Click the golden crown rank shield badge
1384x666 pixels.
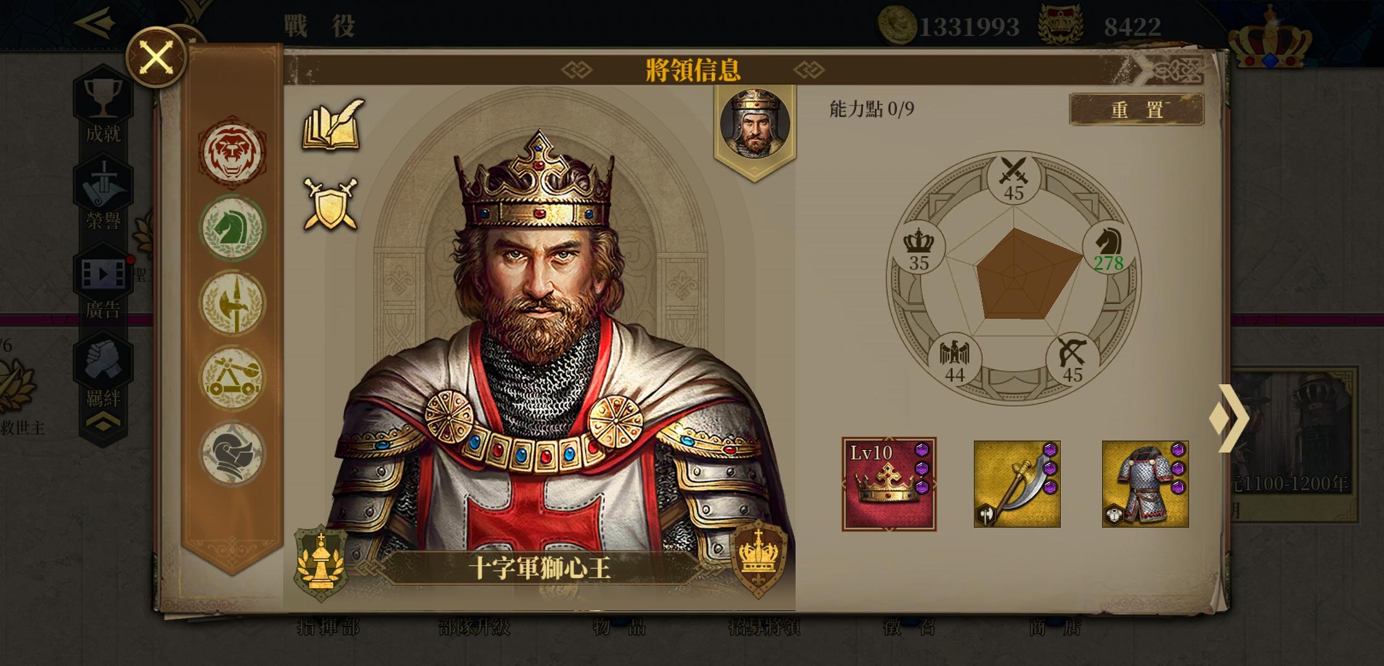759,559
